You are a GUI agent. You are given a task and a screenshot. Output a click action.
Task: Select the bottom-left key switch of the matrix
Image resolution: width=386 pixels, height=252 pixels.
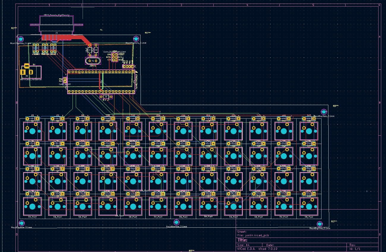coord(32,206)
